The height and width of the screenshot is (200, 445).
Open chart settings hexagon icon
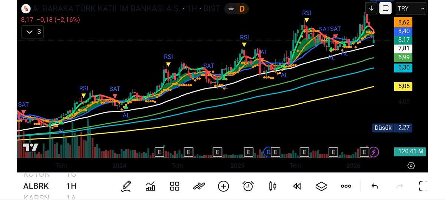411,166
